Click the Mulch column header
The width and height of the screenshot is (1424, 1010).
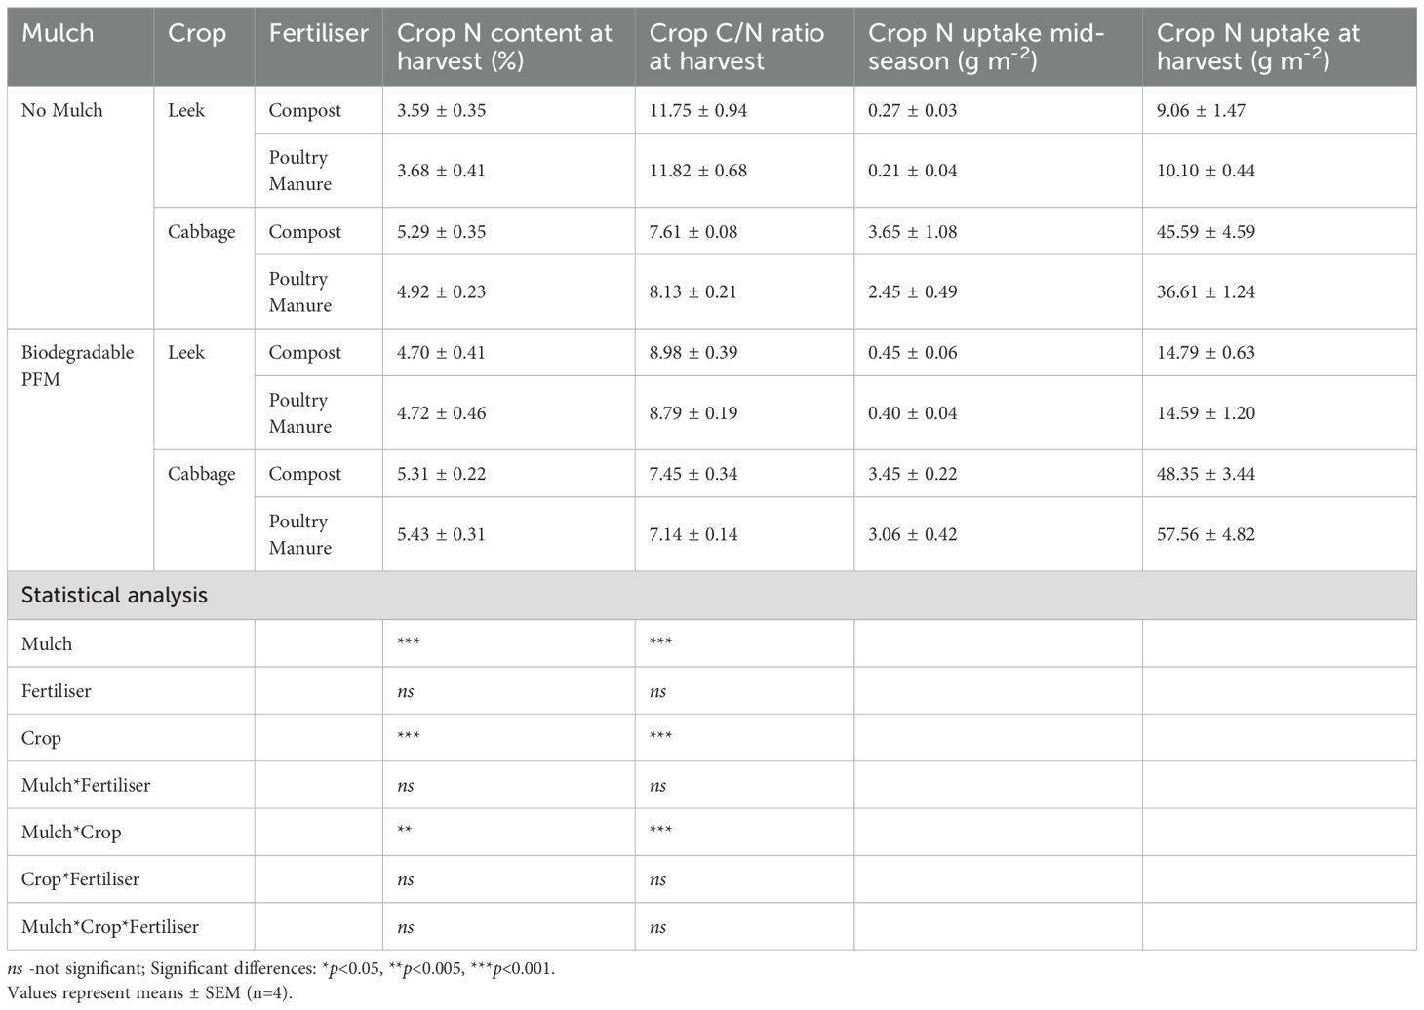[x=58, y=33]
